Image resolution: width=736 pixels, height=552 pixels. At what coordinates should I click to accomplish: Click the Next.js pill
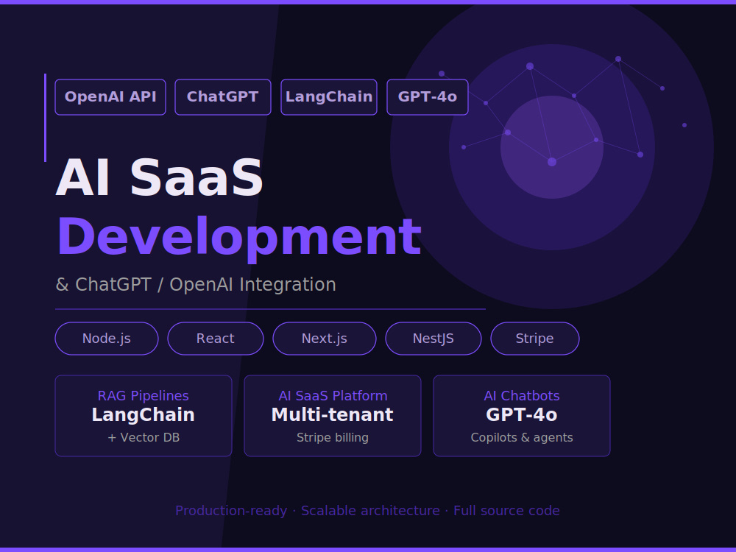pyautogui.click(x=325, y=339)
